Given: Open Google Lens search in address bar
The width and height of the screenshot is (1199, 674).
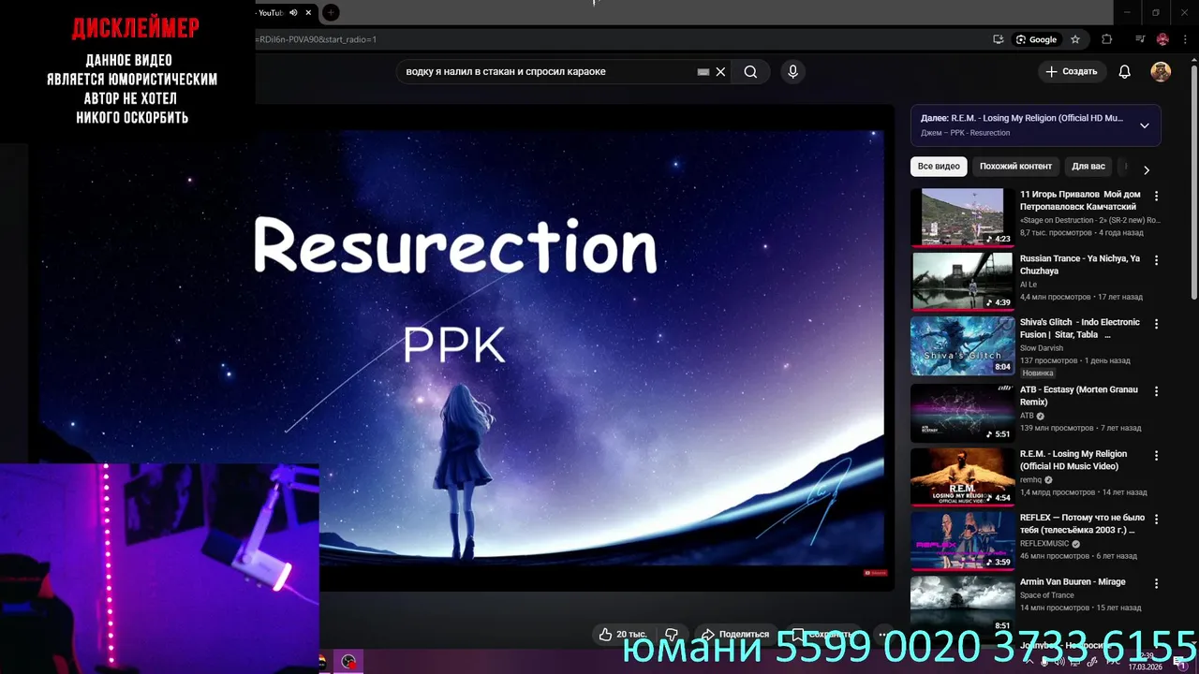Looking at the screenshot, I should (1038, 39).
